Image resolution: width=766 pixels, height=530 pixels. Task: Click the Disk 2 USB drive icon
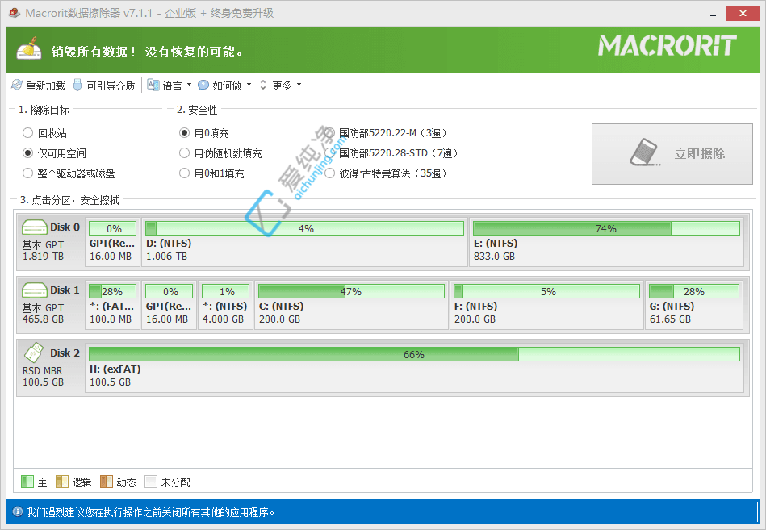click(34, 353)
